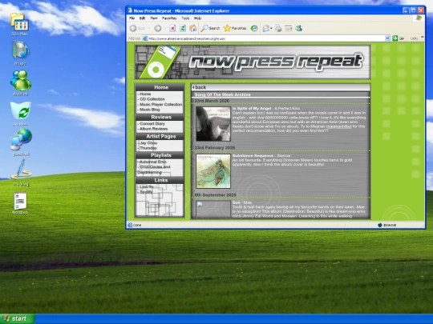
Task: Click the Internet zone globe in status bar
Action: click(380, 225)
